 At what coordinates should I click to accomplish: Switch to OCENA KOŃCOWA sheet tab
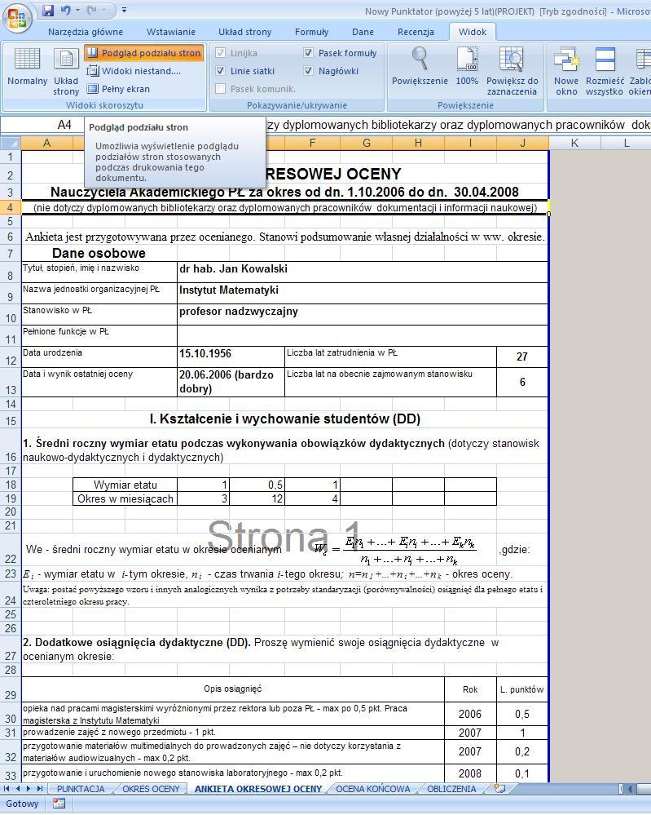pos(372,789)
